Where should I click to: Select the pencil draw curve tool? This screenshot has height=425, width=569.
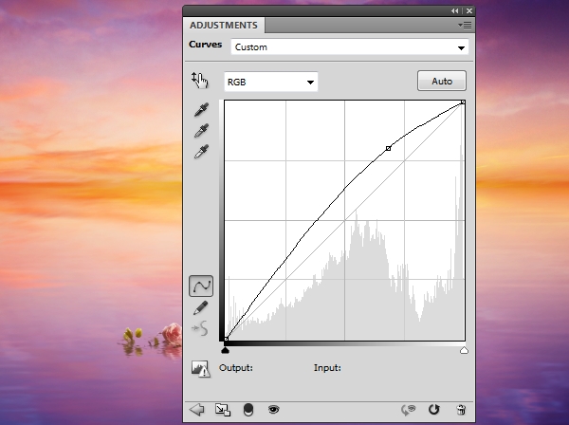201,307
